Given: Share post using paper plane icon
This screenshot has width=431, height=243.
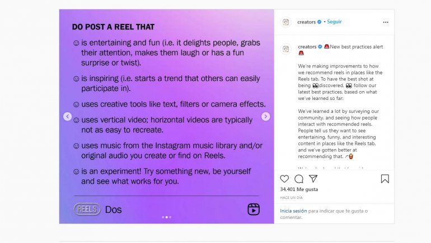Looking at the screenshot, I should point(313,179).
